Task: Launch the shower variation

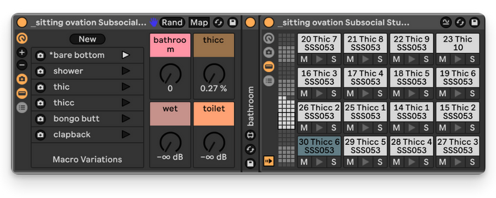Action: click(126, 71)
